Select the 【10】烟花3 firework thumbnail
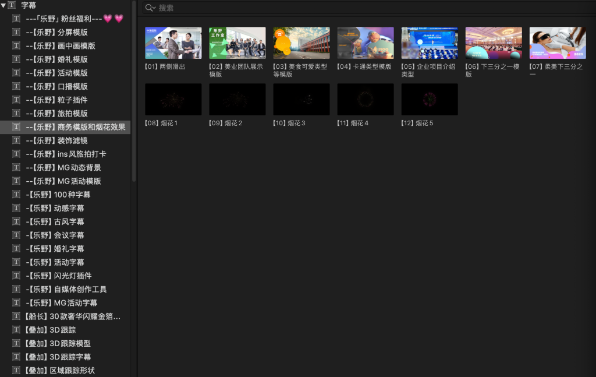The height and width of the screenshot is (377, 596). [x=301, y=99]
